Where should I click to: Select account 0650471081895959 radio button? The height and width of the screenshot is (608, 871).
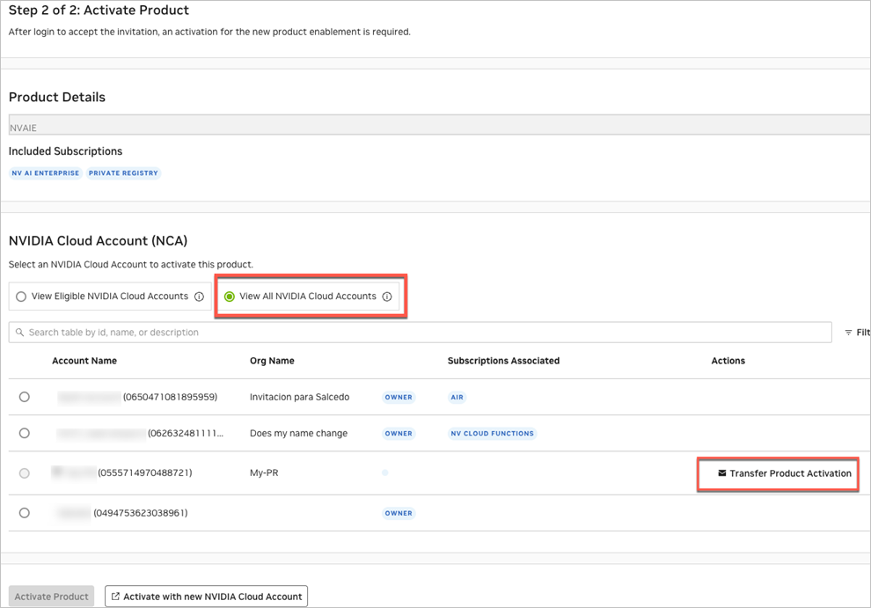pyautogui.click(x=25, y=397)
